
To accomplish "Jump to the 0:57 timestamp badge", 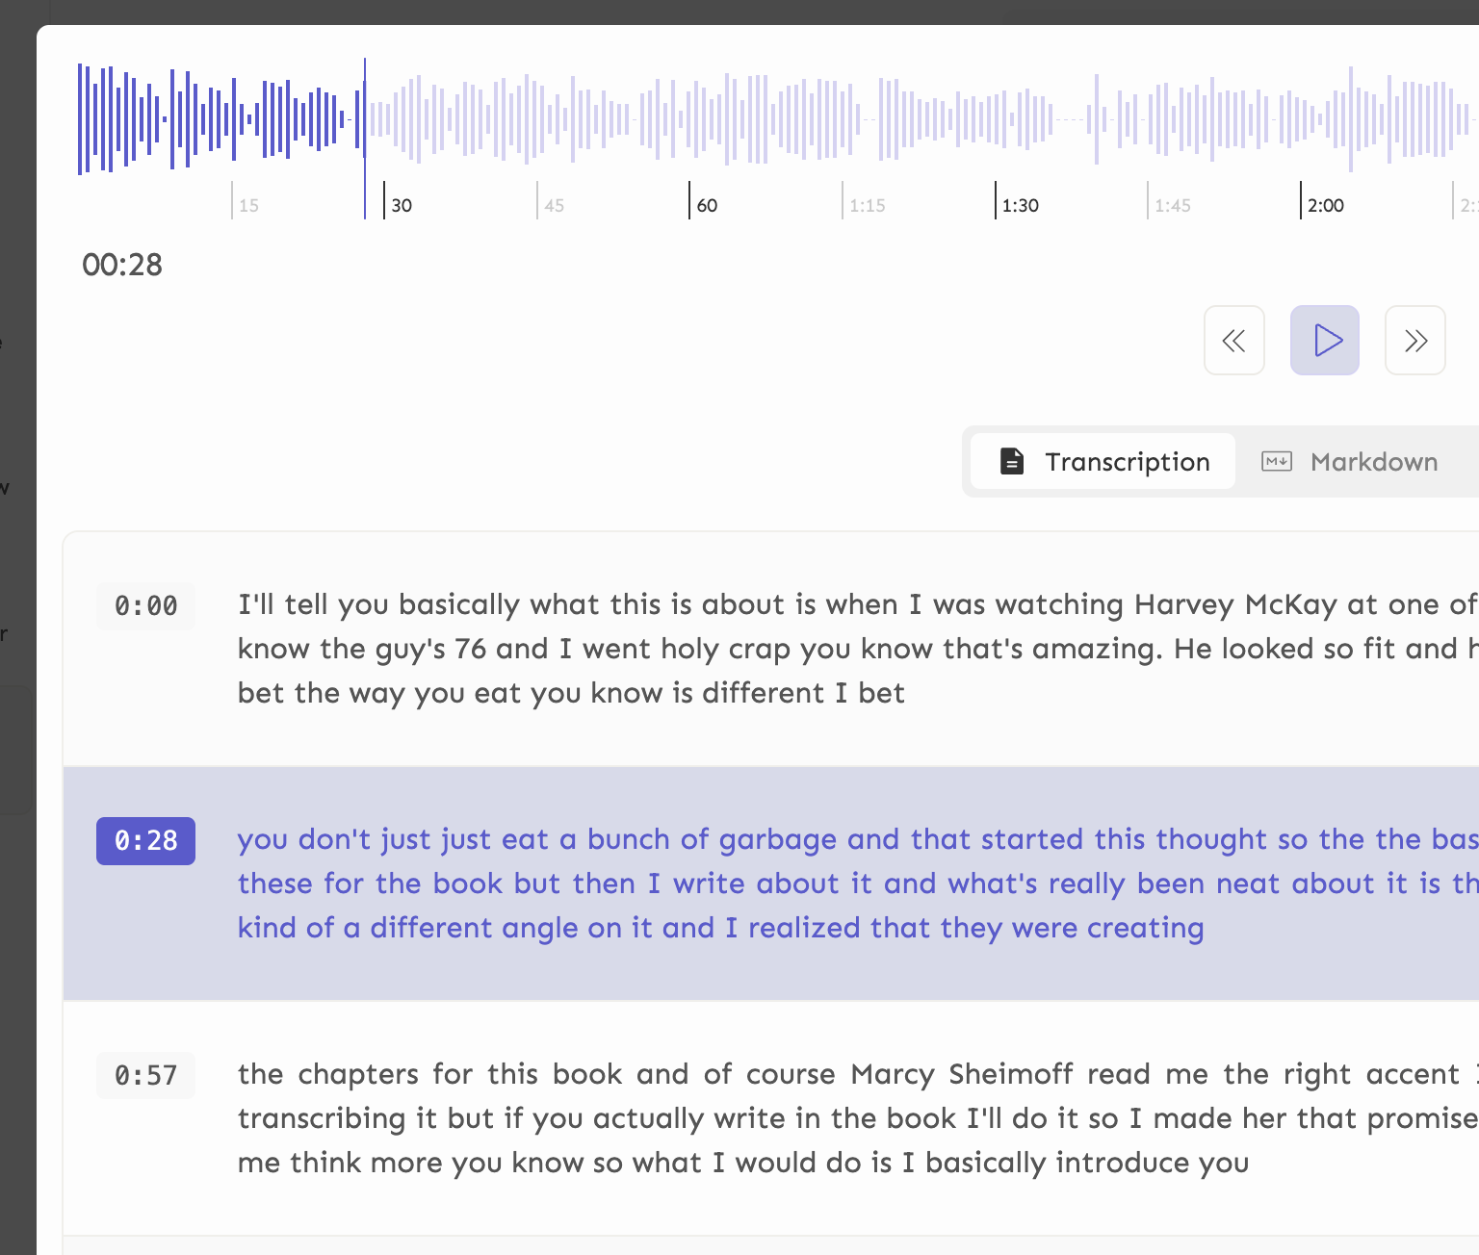I will pyautogui.click(x=145, y=1075).
